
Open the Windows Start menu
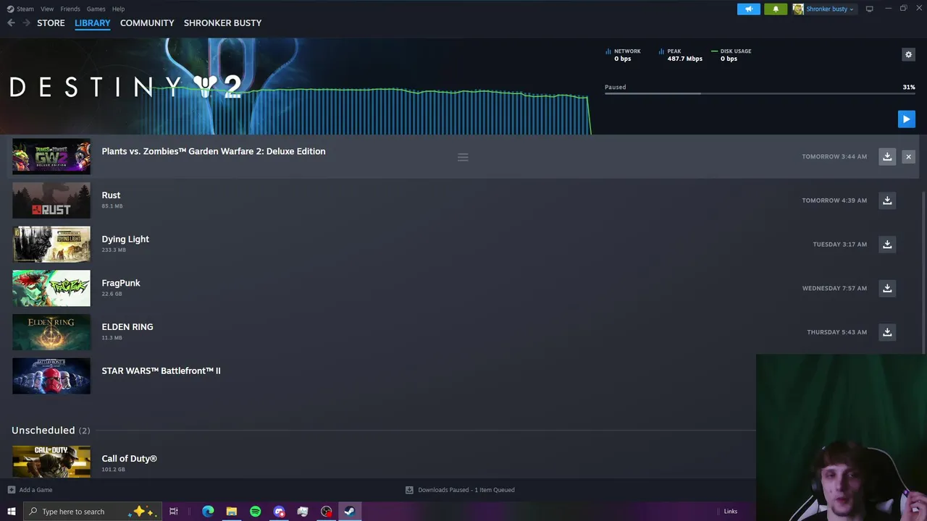[x=12, y=512]
